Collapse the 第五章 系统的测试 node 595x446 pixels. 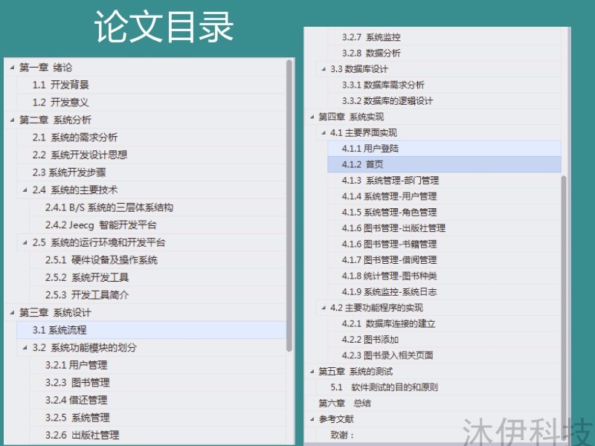(x=312, y=371)
